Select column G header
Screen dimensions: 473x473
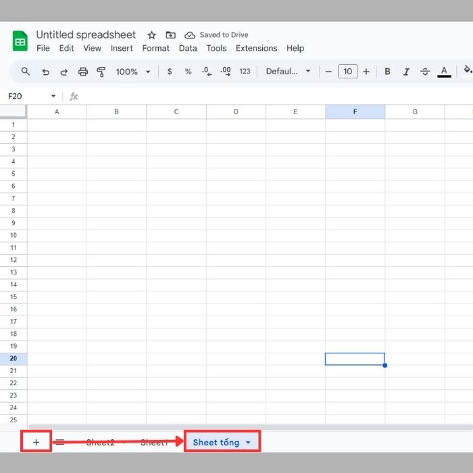point(415,112)
